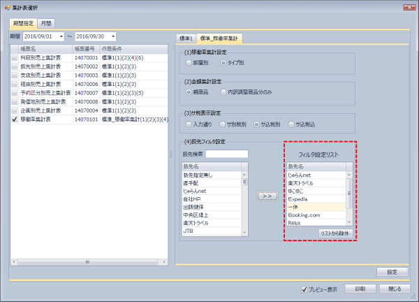Screen dimensions: 419x302
Task: Click the report list scroll-left arrow
Action: [14, 262]
